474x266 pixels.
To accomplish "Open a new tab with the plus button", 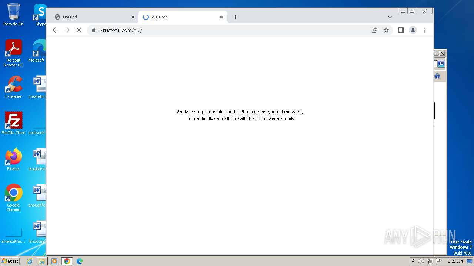I will click(236, 17).
